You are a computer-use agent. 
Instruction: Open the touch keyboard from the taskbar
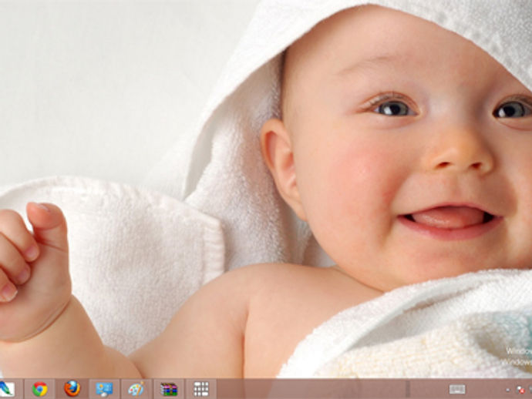point(457,389)
